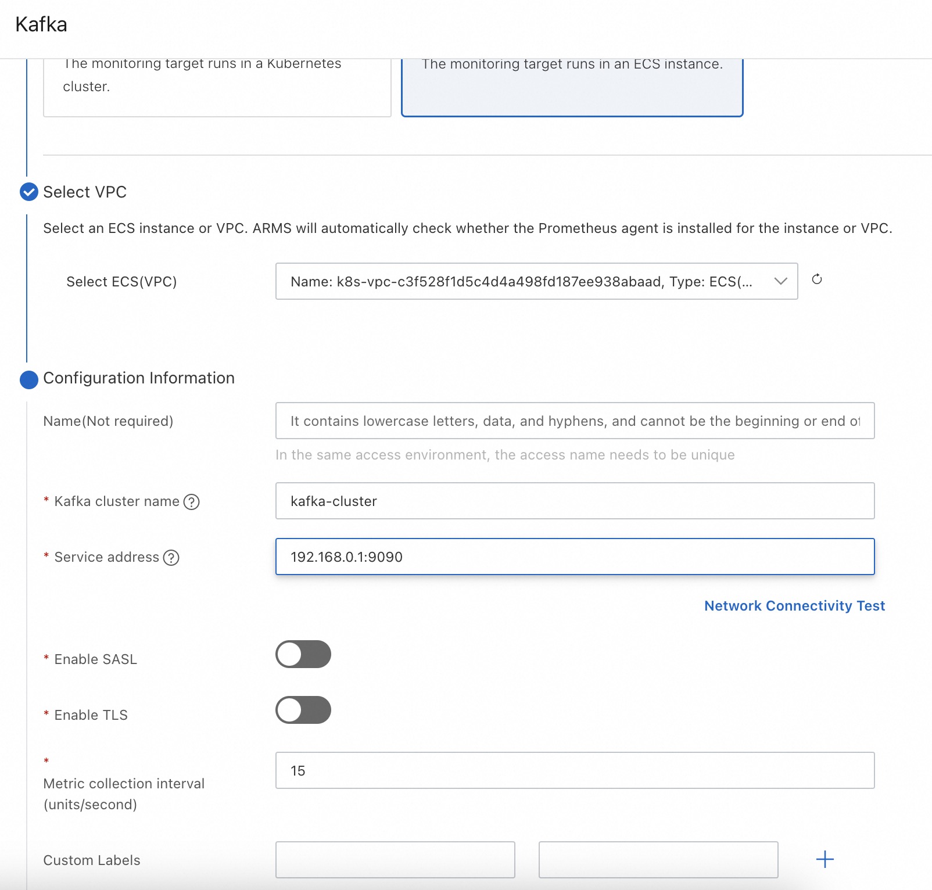The height and width of the screenshot is (890, 932).
Task: Select the ECS instance monitoring target card
Action: (x=572, y=87)
